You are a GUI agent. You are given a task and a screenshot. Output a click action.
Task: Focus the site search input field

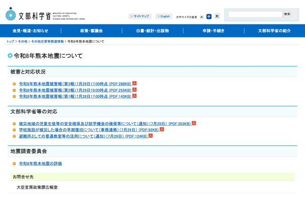255,14
